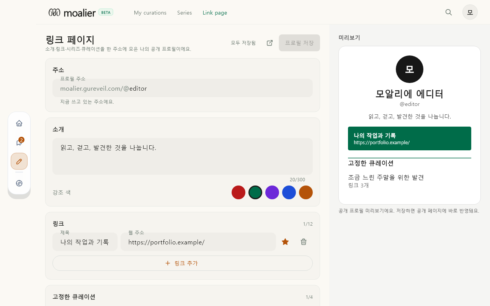Click the 링크 추가 button
Image resolution: width=490 pixels, height=306 pixels.
183,263
